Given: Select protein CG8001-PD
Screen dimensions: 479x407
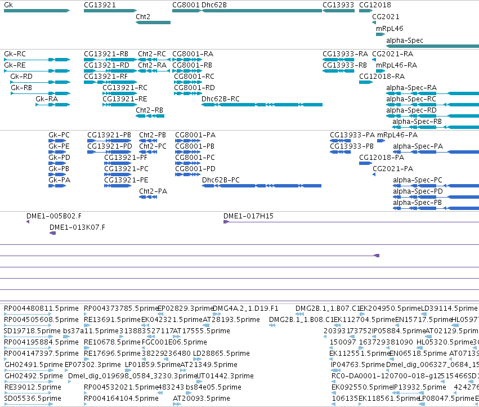Looking at the screenshot, I should click(195, 169).
